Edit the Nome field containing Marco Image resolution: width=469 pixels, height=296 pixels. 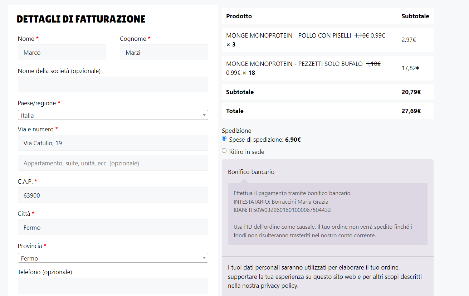pyautogui.click(x=62, y=52)
